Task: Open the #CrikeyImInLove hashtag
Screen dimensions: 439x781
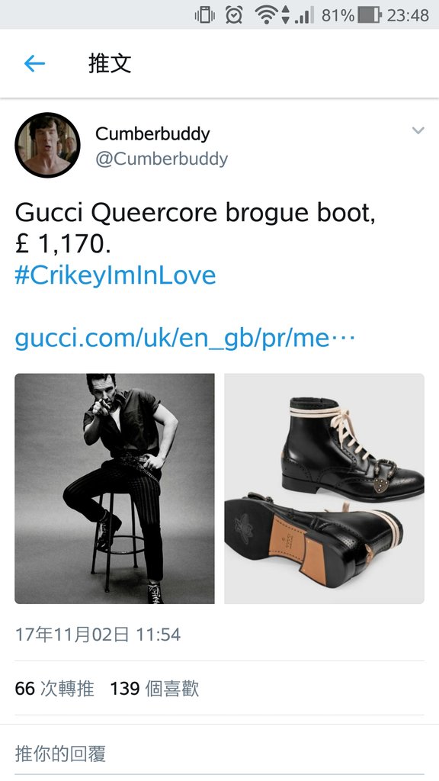Action: point(115,275)
